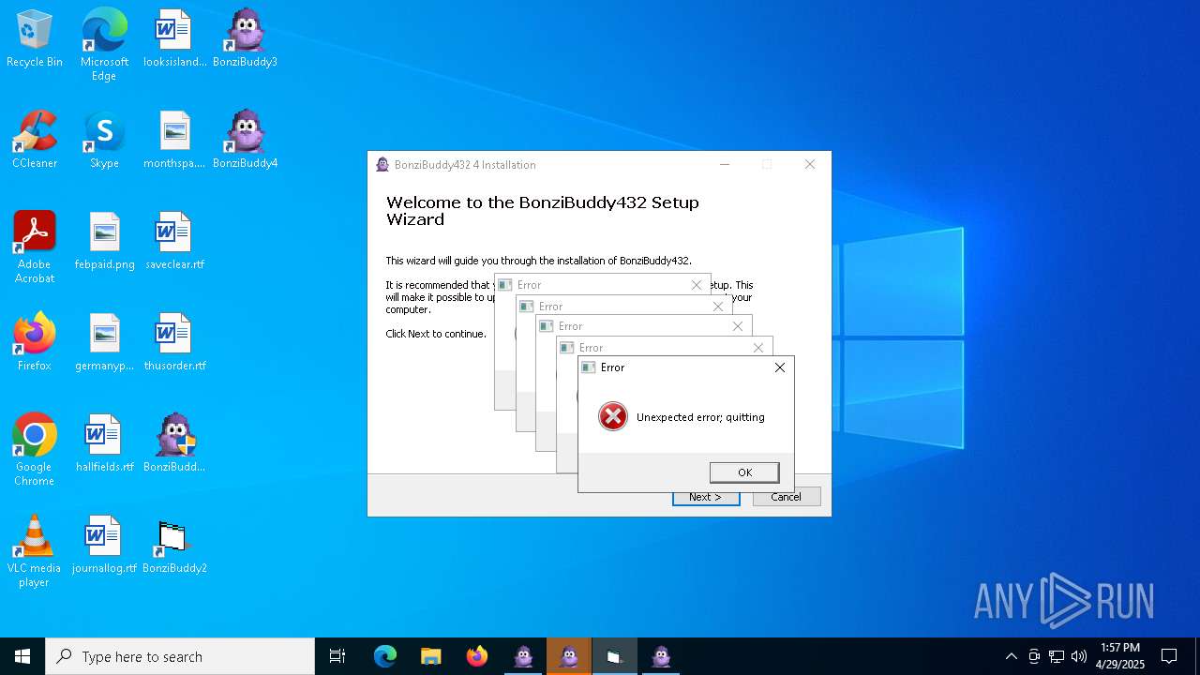
Task: Open the network status tray icon
Action: [x=1057, y=656]
